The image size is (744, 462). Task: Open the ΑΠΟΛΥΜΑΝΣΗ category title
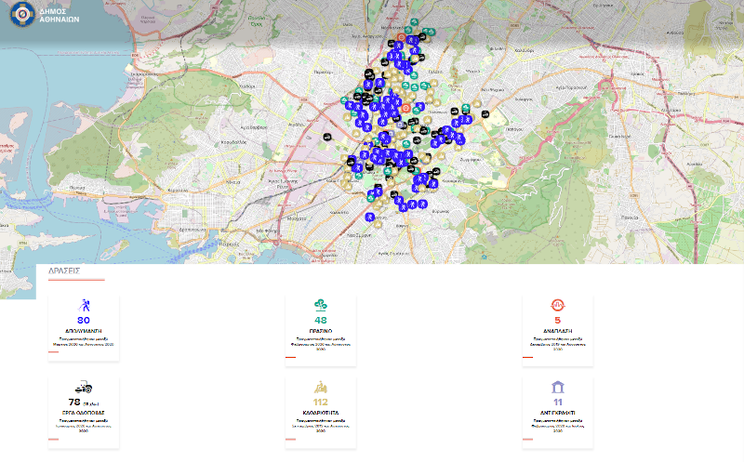[x=84, y=330]
